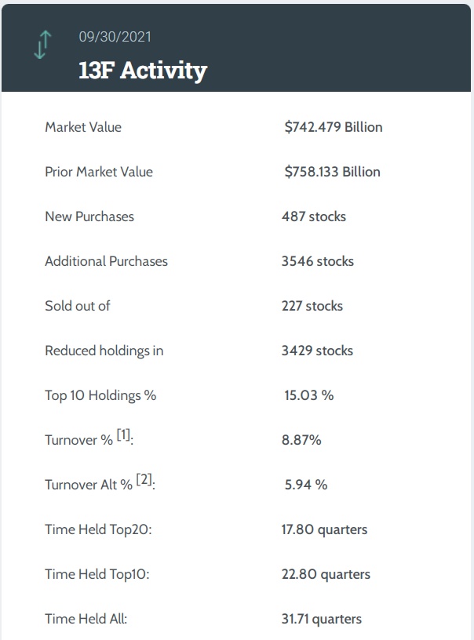Click the Market Value label
Viewport: 474px width, 640px height.
pos(83,127)
